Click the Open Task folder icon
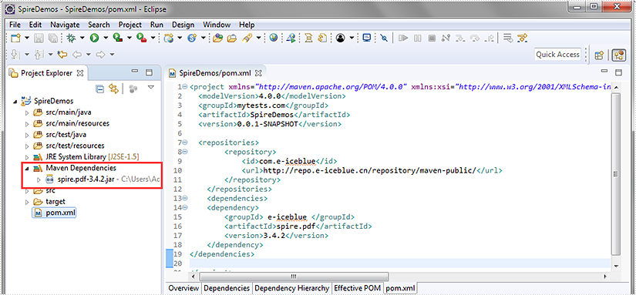The image size is (636, 295). pyautogui.click(x=231, y=38)
